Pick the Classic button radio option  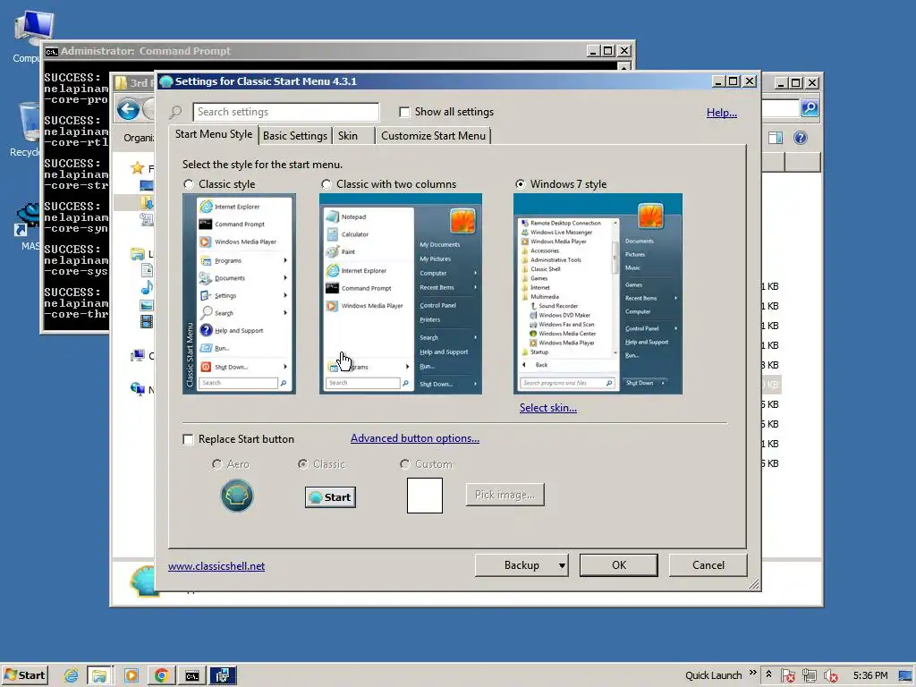(x=302, y=464)
